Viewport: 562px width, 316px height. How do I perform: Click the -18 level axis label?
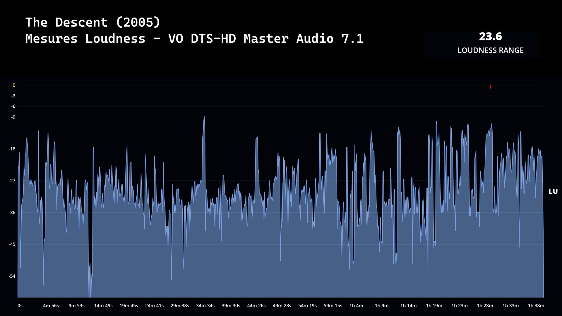point(12,149)
